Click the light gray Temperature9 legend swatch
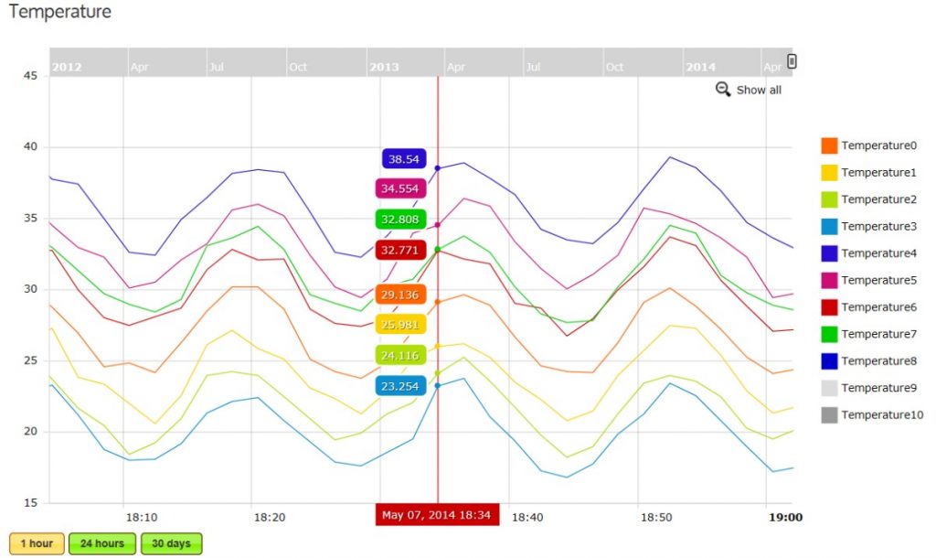The width and height of the screenshot is (936, 558). click(829, 388)
